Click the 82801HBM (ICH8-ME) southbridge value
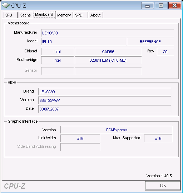The height and width of the screenshot is (193, 183). (x=108, y=60)
